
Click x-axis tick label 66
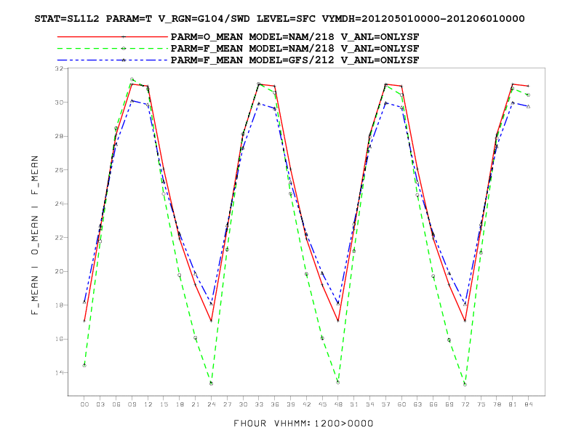click(433, 404)
